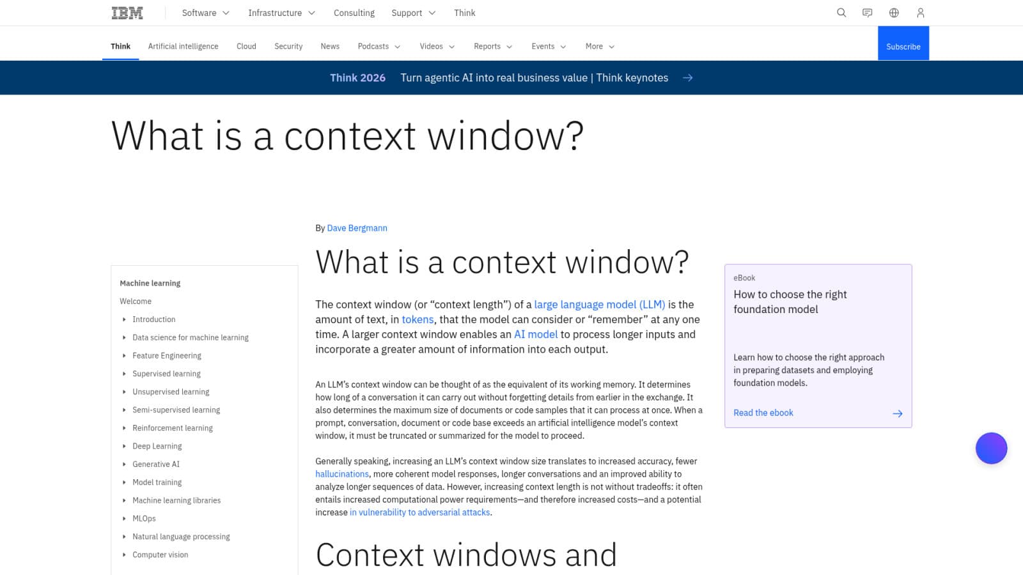Open the Dave Bergmann author link

357,228
